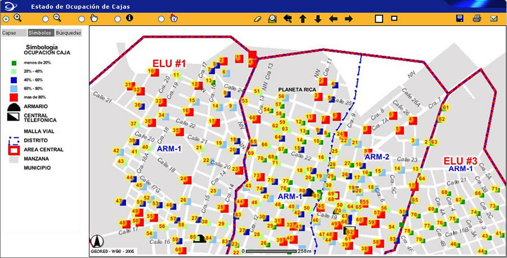Click the 'mas de 80%' red swatch
The height and width of the screenshot is (258, 507).
pos(14,97)
